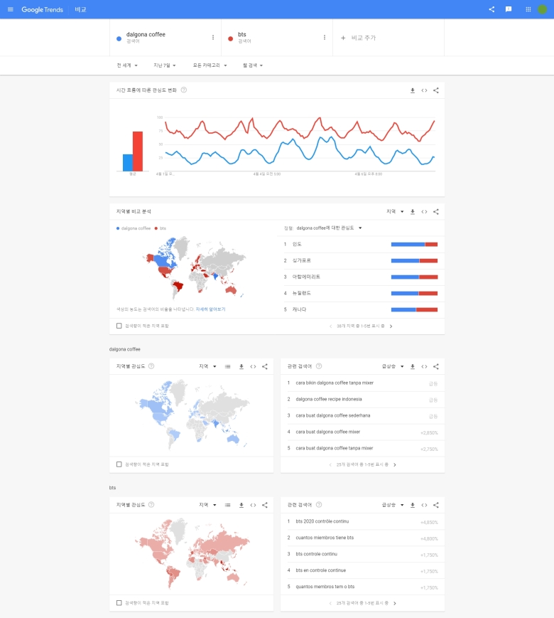
Task: Open more options for dalgona coffee term
Action: [213, 37]
